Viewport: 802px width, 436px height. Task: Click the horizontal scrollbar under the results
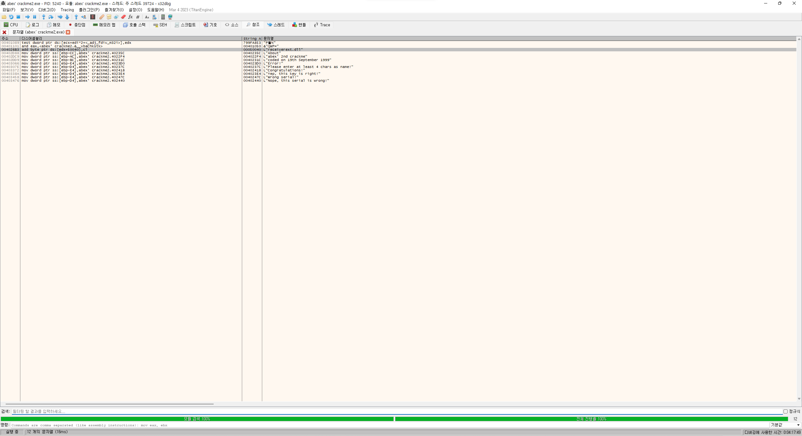click(110, 404)
